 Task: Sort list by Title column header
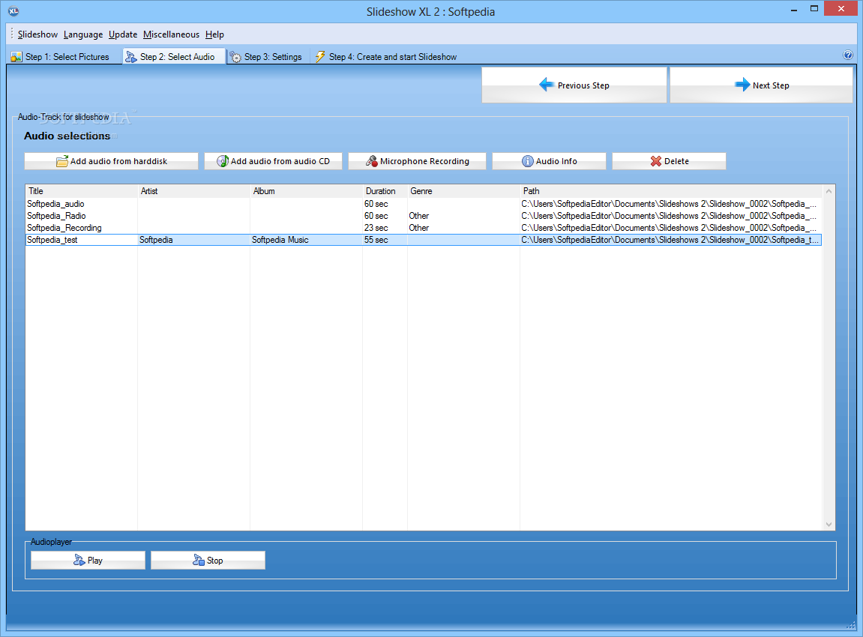pos(82,191)
